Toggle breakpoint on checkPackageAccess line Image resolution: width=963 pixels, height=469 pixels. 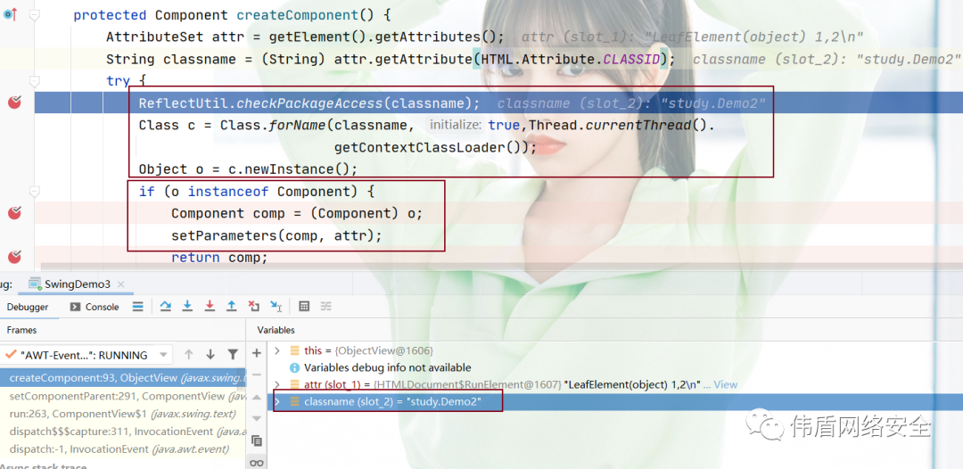pyautogui.click(x=15, y=103)
